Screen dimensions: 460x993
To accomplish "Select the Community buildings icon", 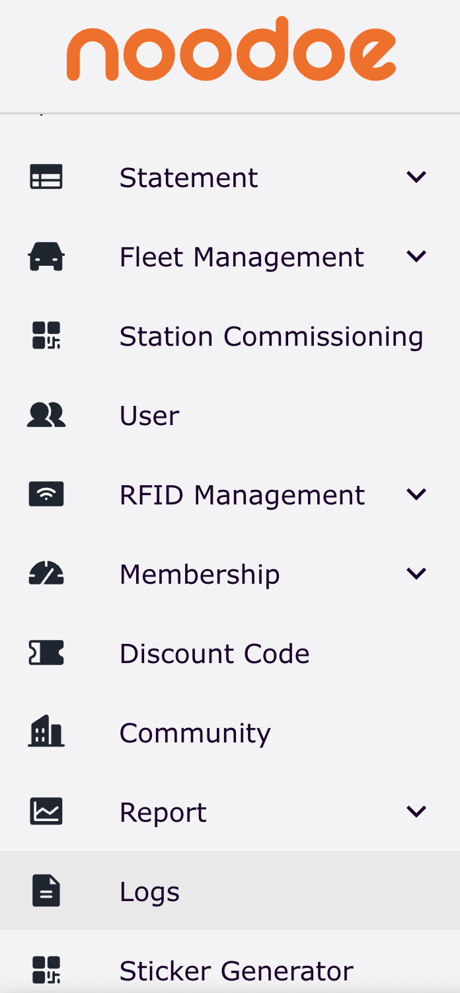I will click(x=46, y=732).
